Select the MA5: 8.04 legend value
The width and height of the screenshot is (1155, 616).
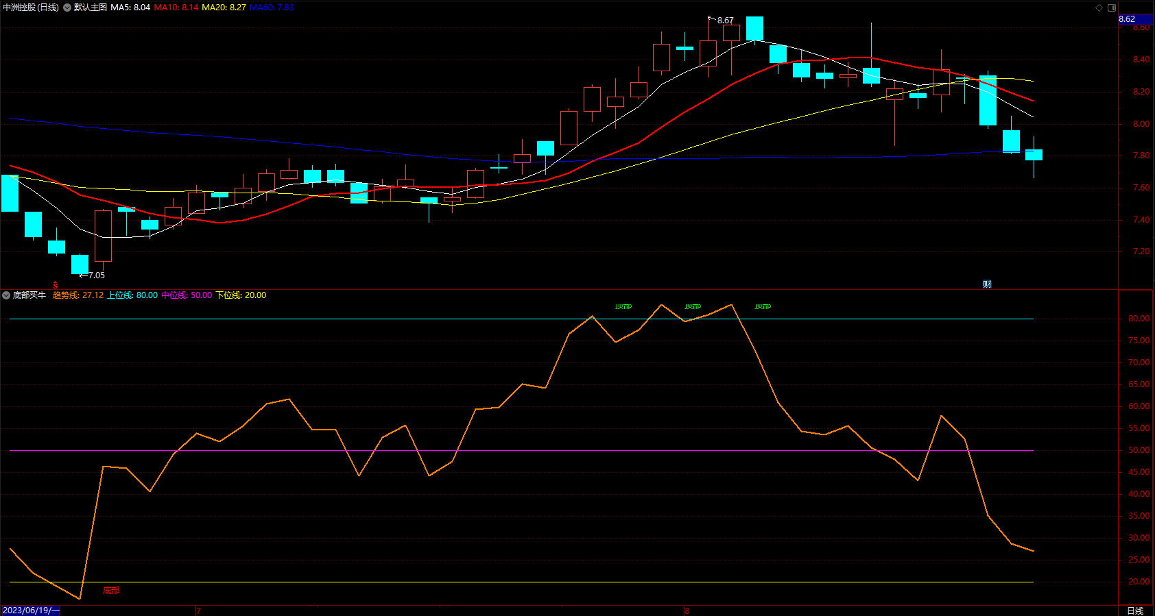click(x=130, y=8)
